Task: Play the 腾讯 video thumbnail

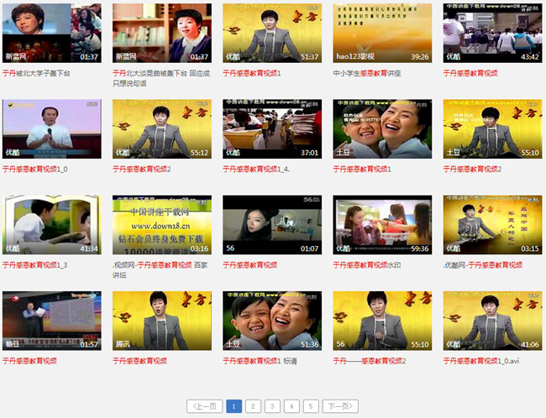Action: tap(161, 320)
